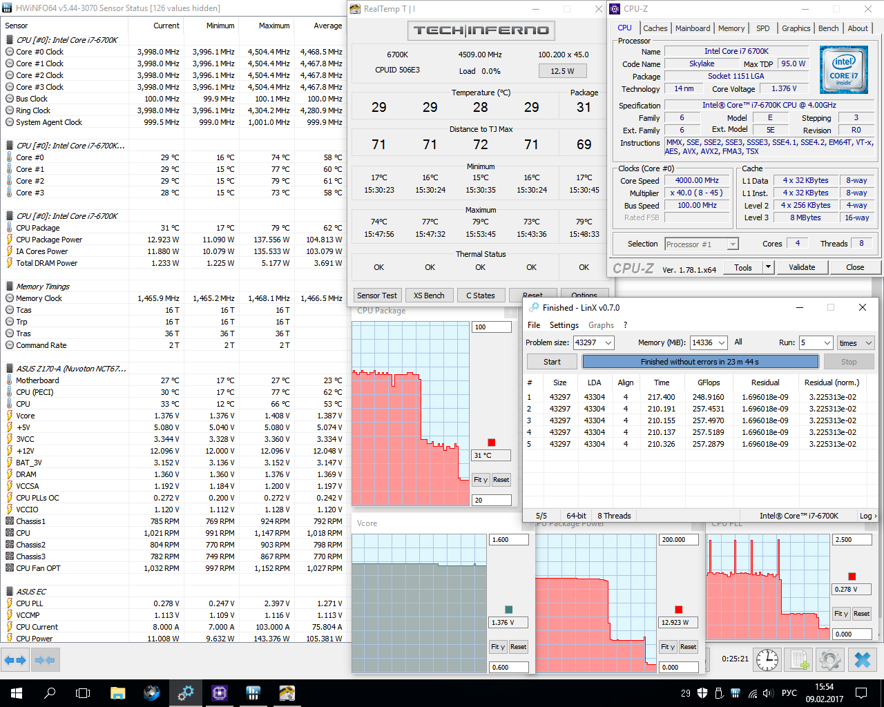This screenshot has width=884, height=707.
Task: Click red color swatch in CPU Package graph
Action: [x=491, y=443]
